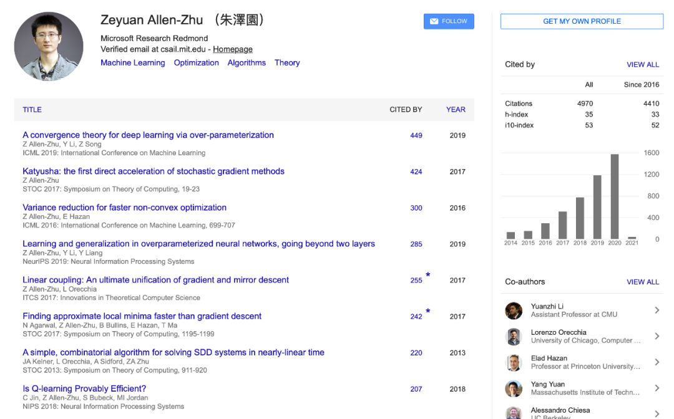Click Yang Yuan's avatar picture
674x419 pixels.
pyautogui.click(x=514, y=388)
